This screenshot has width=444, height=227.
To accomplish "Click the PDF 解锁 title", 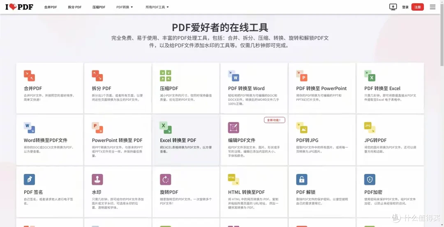I will tap(306, 192).
